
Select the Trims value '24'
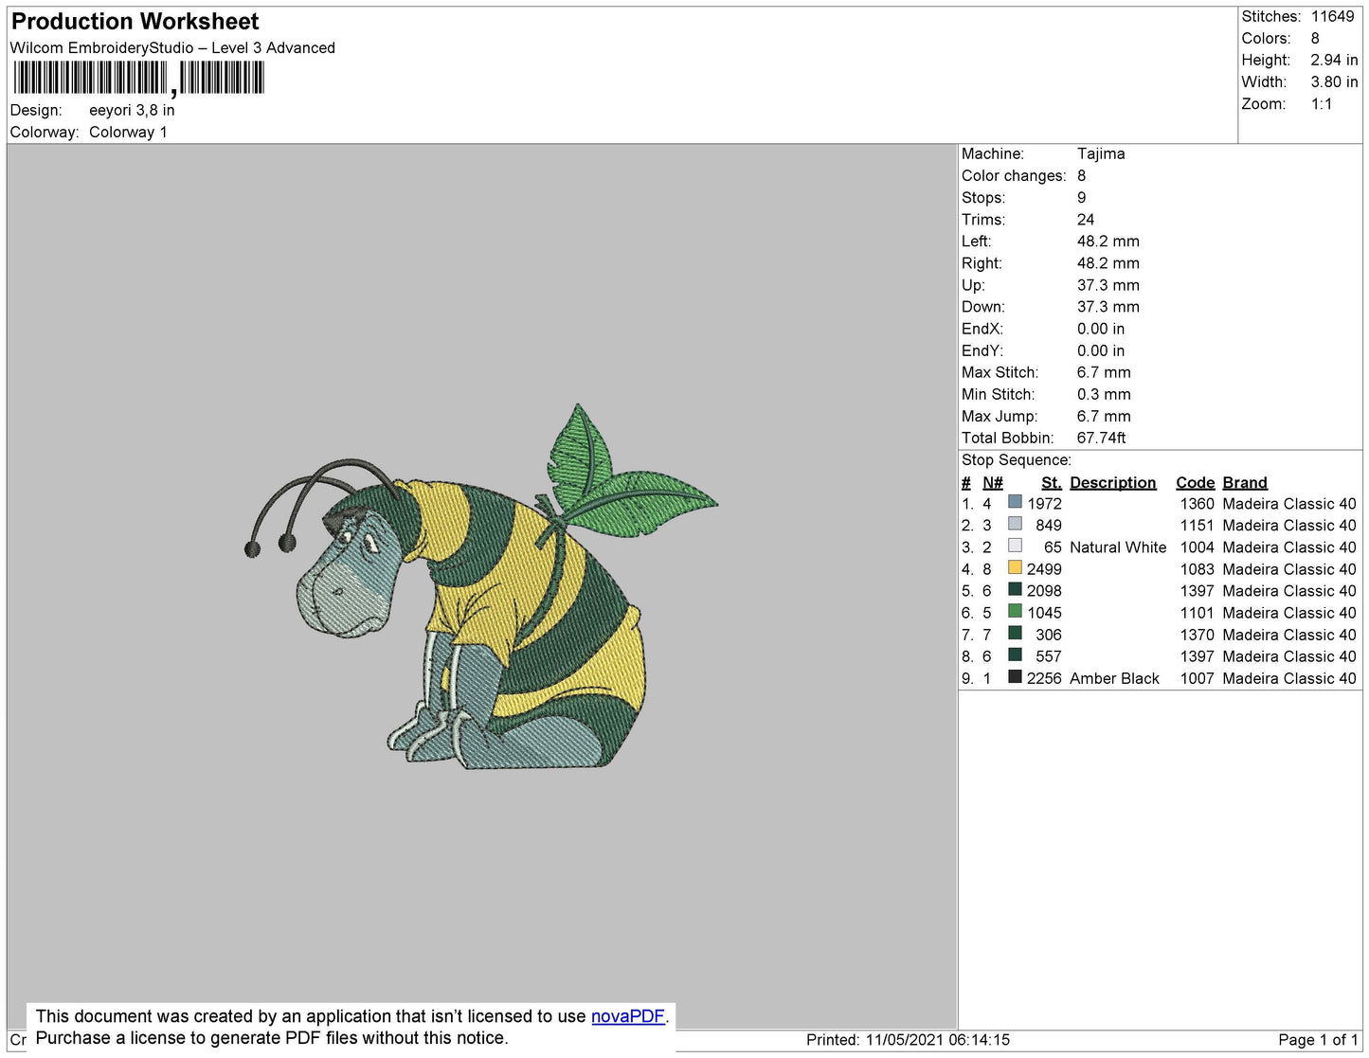point(1086,220)
